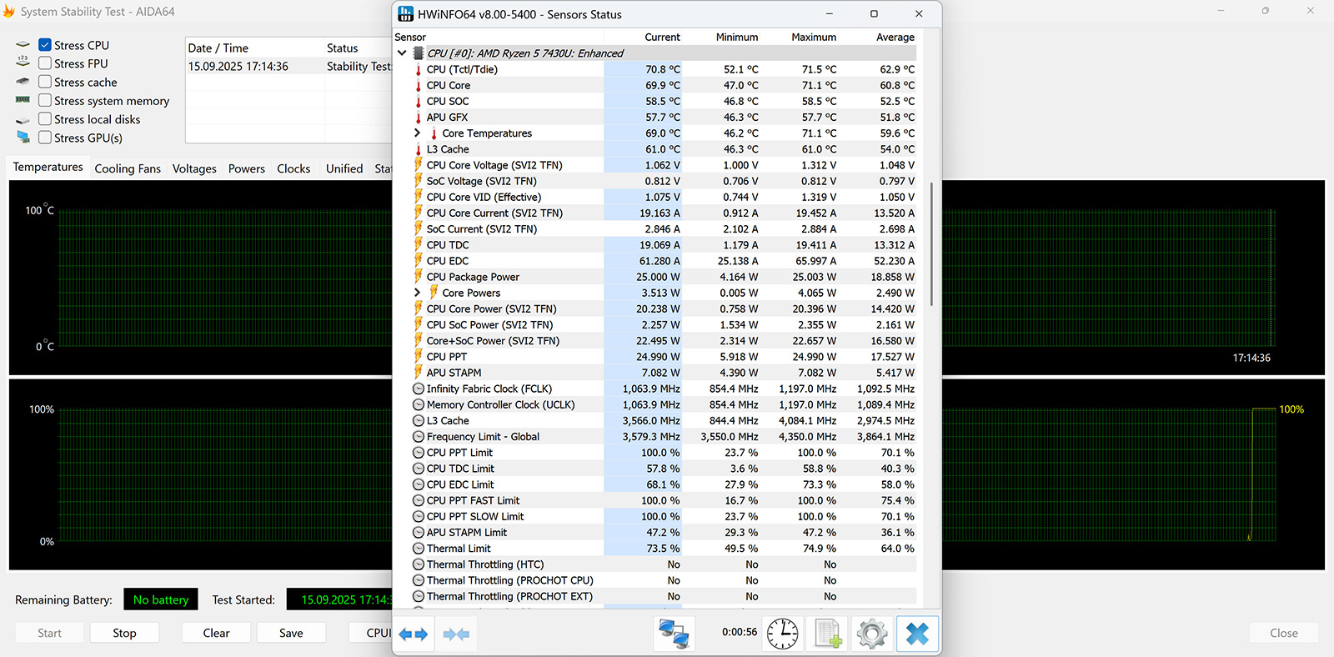Click the lightning icon beside CPU TDC
This screenshot has height=657, width=1334.
tap(419, 245)
